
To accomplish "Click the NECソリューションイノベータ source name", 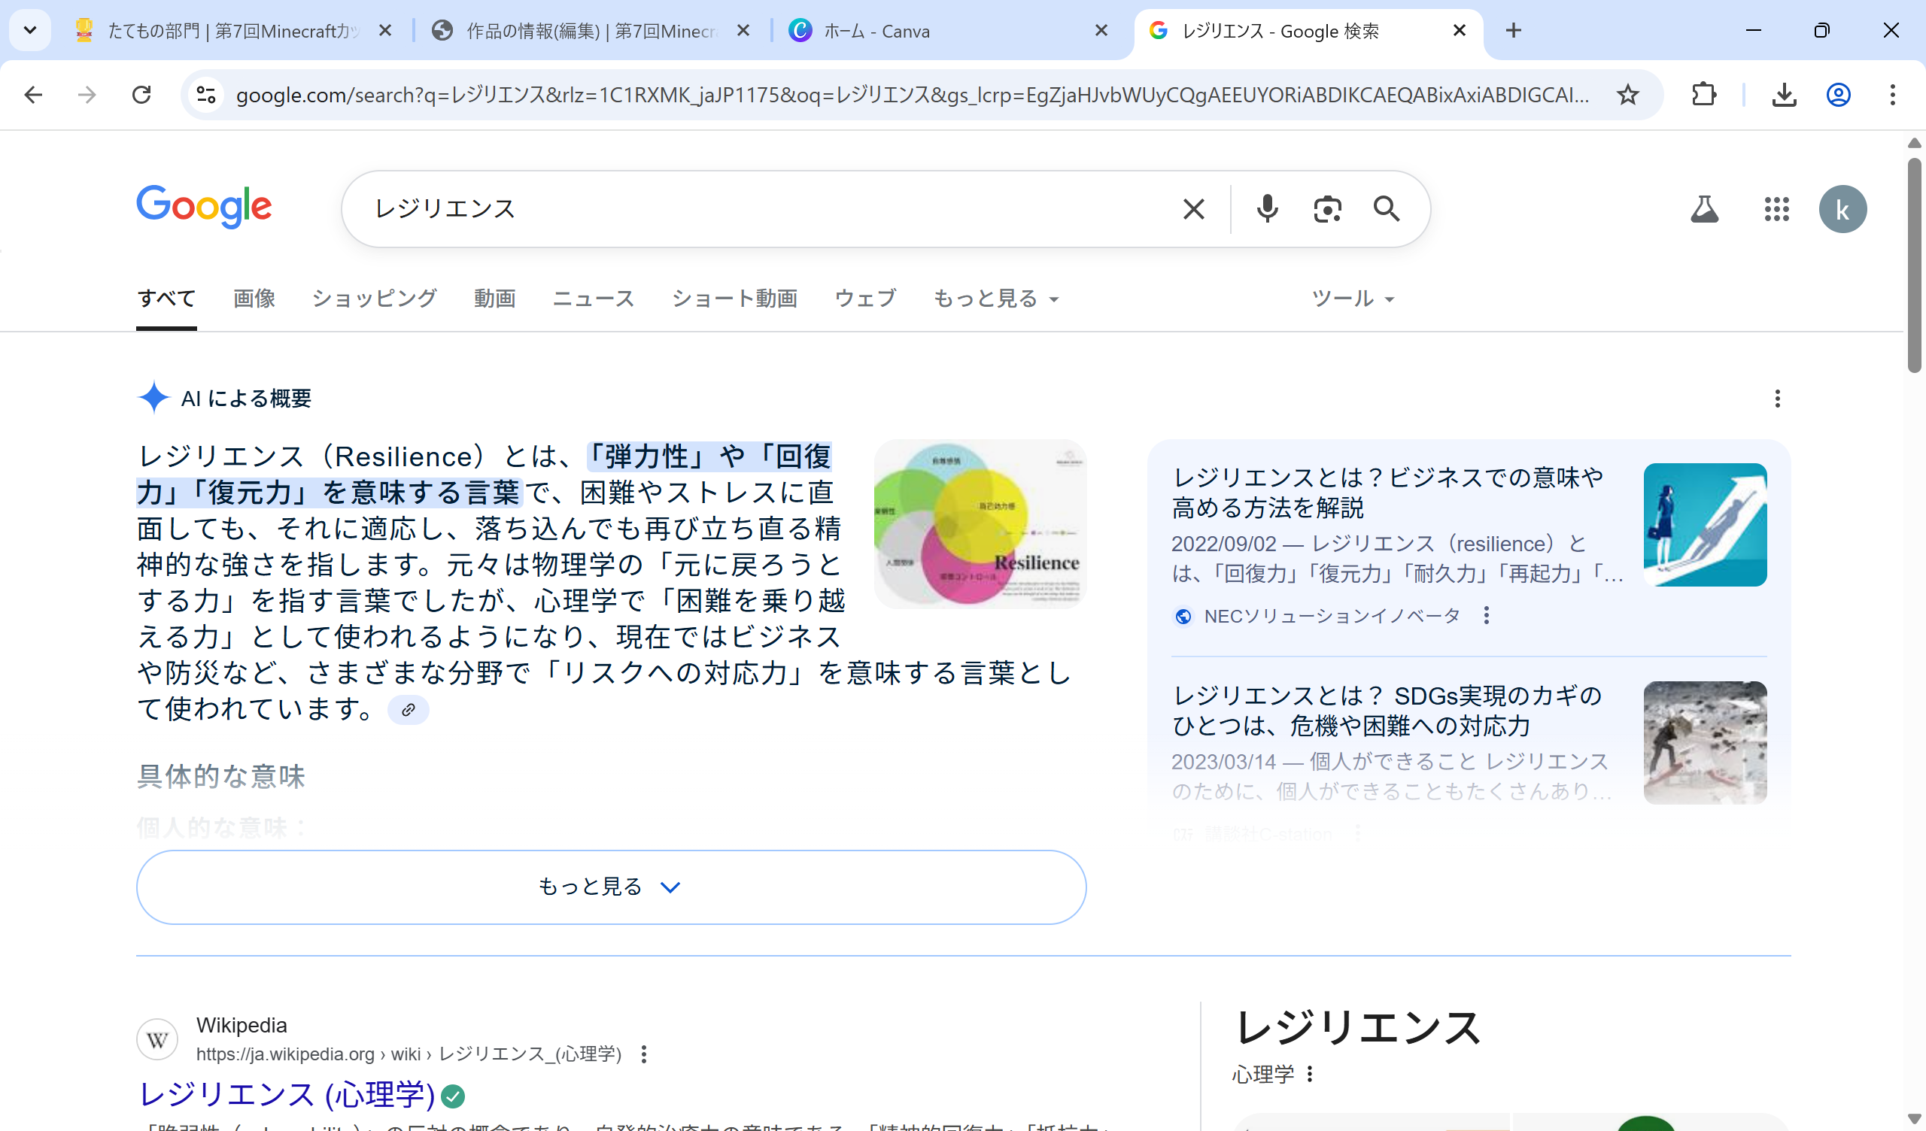I will pos(1332,615).
